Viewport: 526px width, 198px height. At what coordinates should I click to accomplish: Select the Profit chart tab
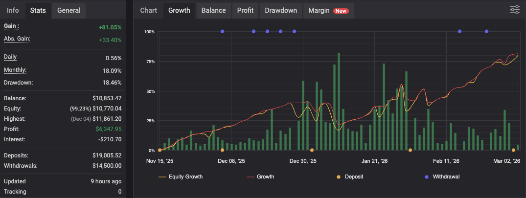tap(245, 10)
